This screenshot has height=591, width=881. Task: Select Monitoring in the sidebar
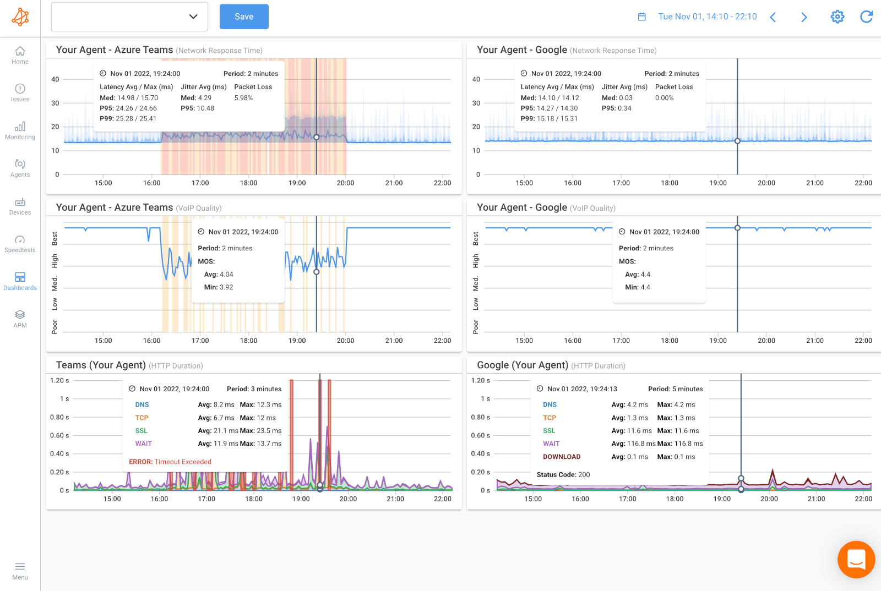(20, 129)
